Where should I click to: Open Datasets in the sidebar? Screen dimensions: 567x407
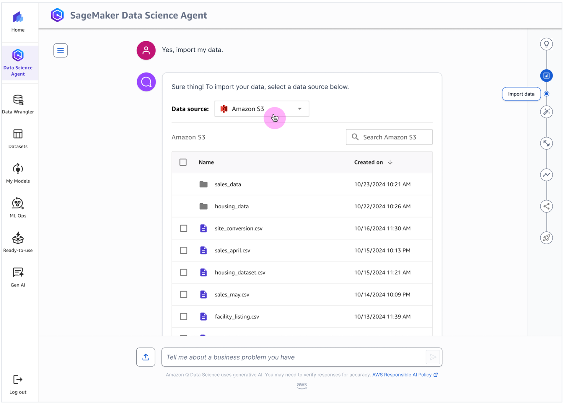tap(18, 139)
